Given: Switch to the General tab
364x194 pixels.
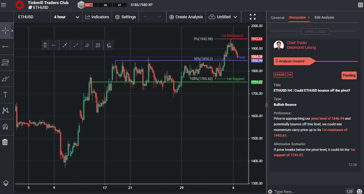Looking at the screenshot, I should [277, 17].
